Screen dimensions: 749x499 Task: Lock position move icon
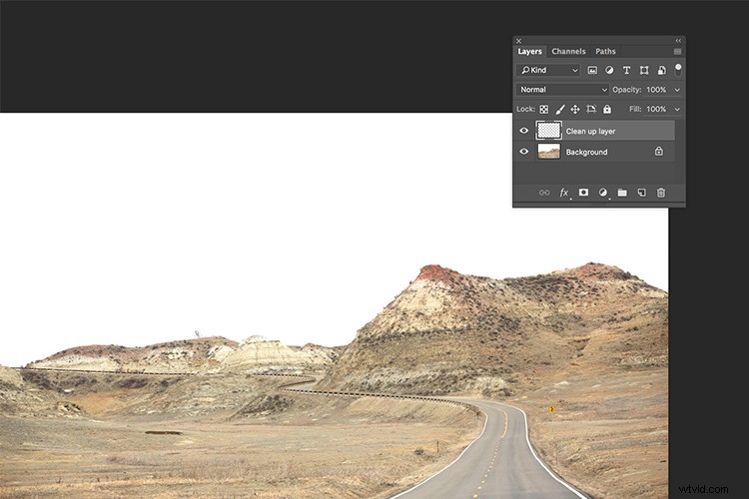(575, 110)
